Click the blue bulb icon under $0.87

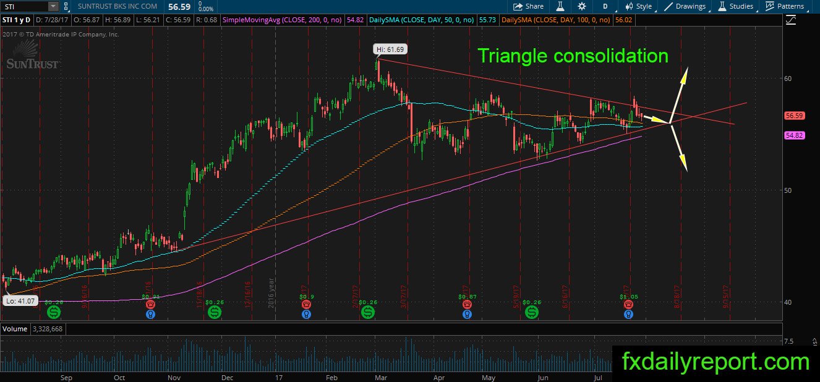[468, 315]
